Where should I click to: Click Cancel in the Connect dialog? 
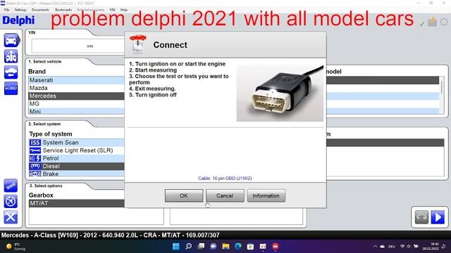(x=225, y=195)
